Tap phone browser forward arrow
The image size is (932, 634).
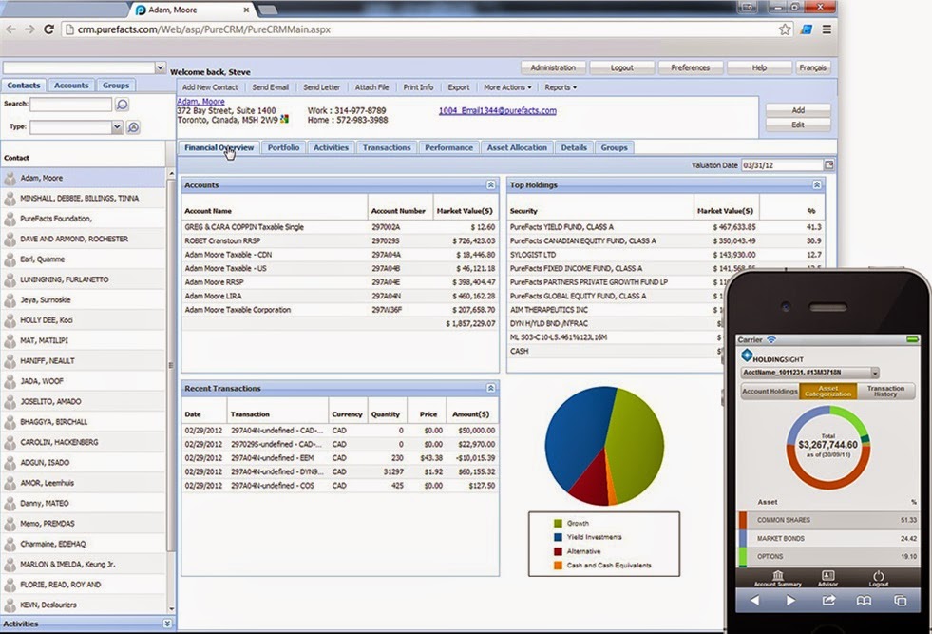pyautogui.click(x=790, y=601)
